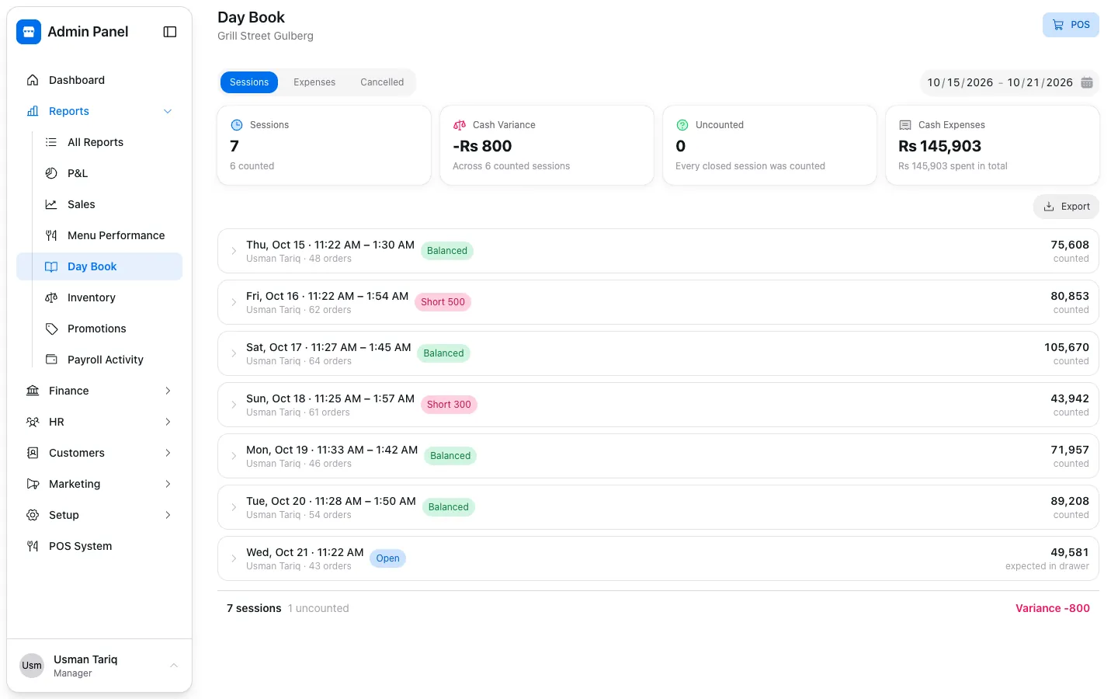The height and width of the screenshot is (699, 1118).
Task: Click the Payroll Activity wallet icon
Action: coord(51,360)
